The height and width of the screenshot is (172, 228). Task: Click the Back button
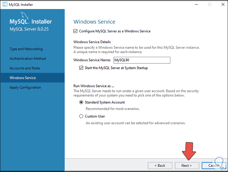coord(160,166)
